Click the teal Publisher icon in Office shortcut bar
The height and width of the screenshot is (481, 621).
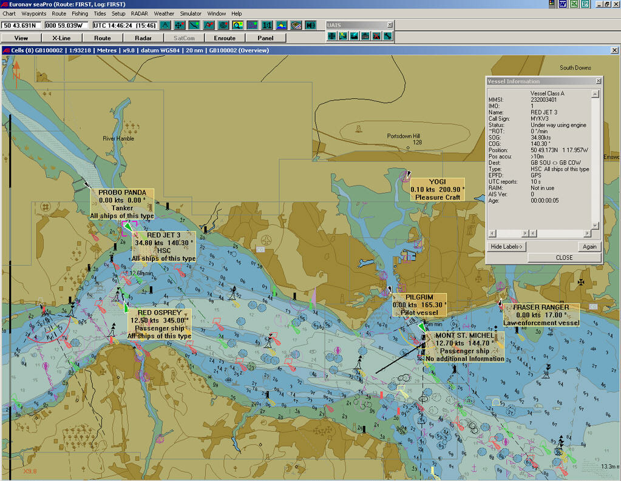(x=585, y=4)
